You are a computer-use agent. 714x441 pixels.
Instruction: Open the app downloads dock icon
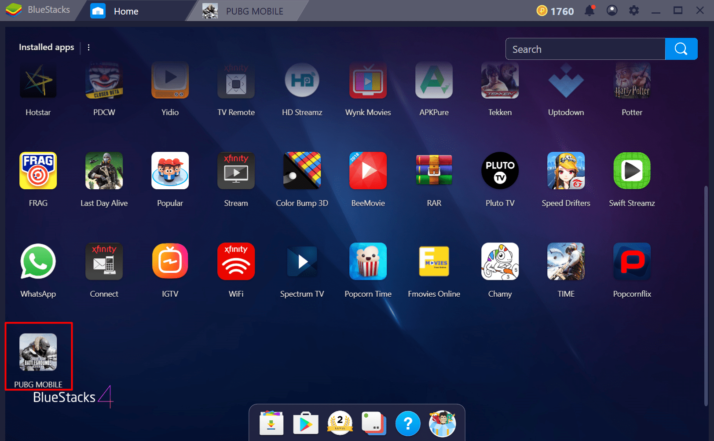coord(271,423)
